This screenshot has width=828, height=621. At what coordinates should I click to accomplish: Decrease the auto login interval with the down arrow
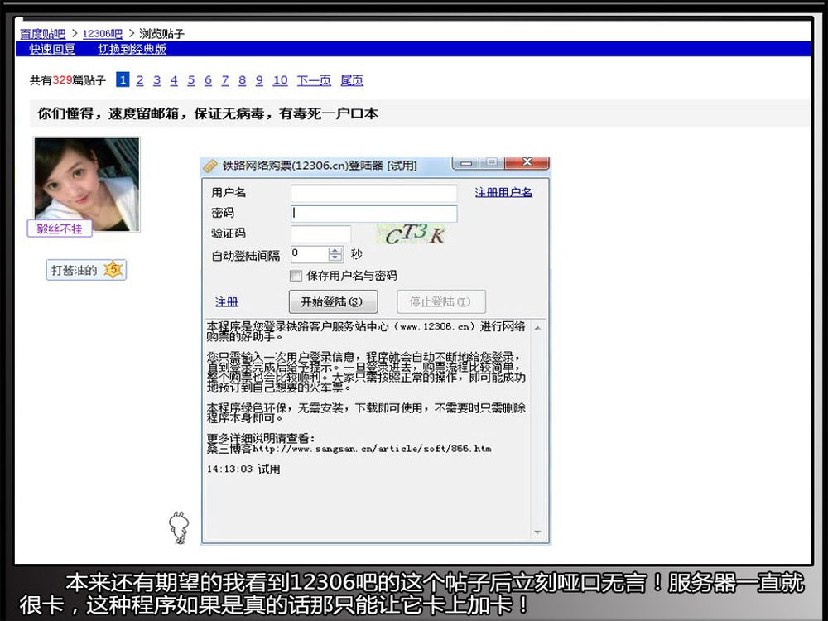(x=335, y=258)
